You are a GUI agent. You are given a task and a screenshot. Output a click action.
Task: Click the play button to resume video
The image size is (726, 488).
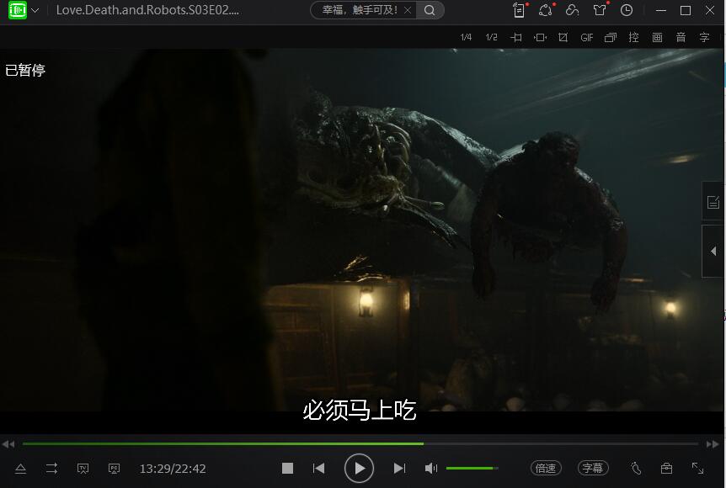coord(359,468)
